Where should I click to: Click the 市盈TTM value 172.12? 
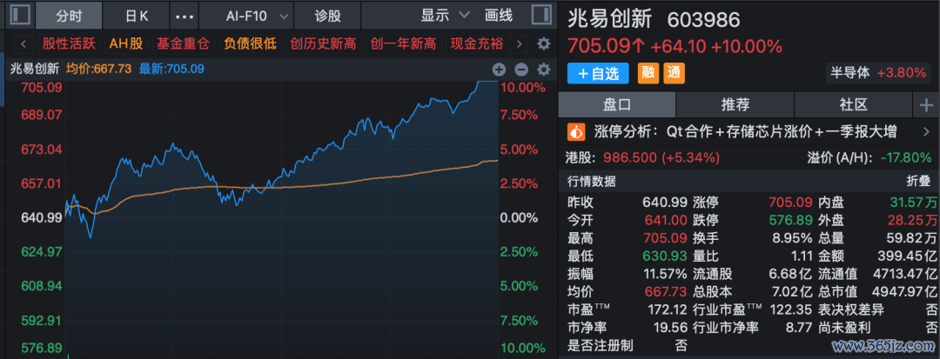(x=668, y=309)
